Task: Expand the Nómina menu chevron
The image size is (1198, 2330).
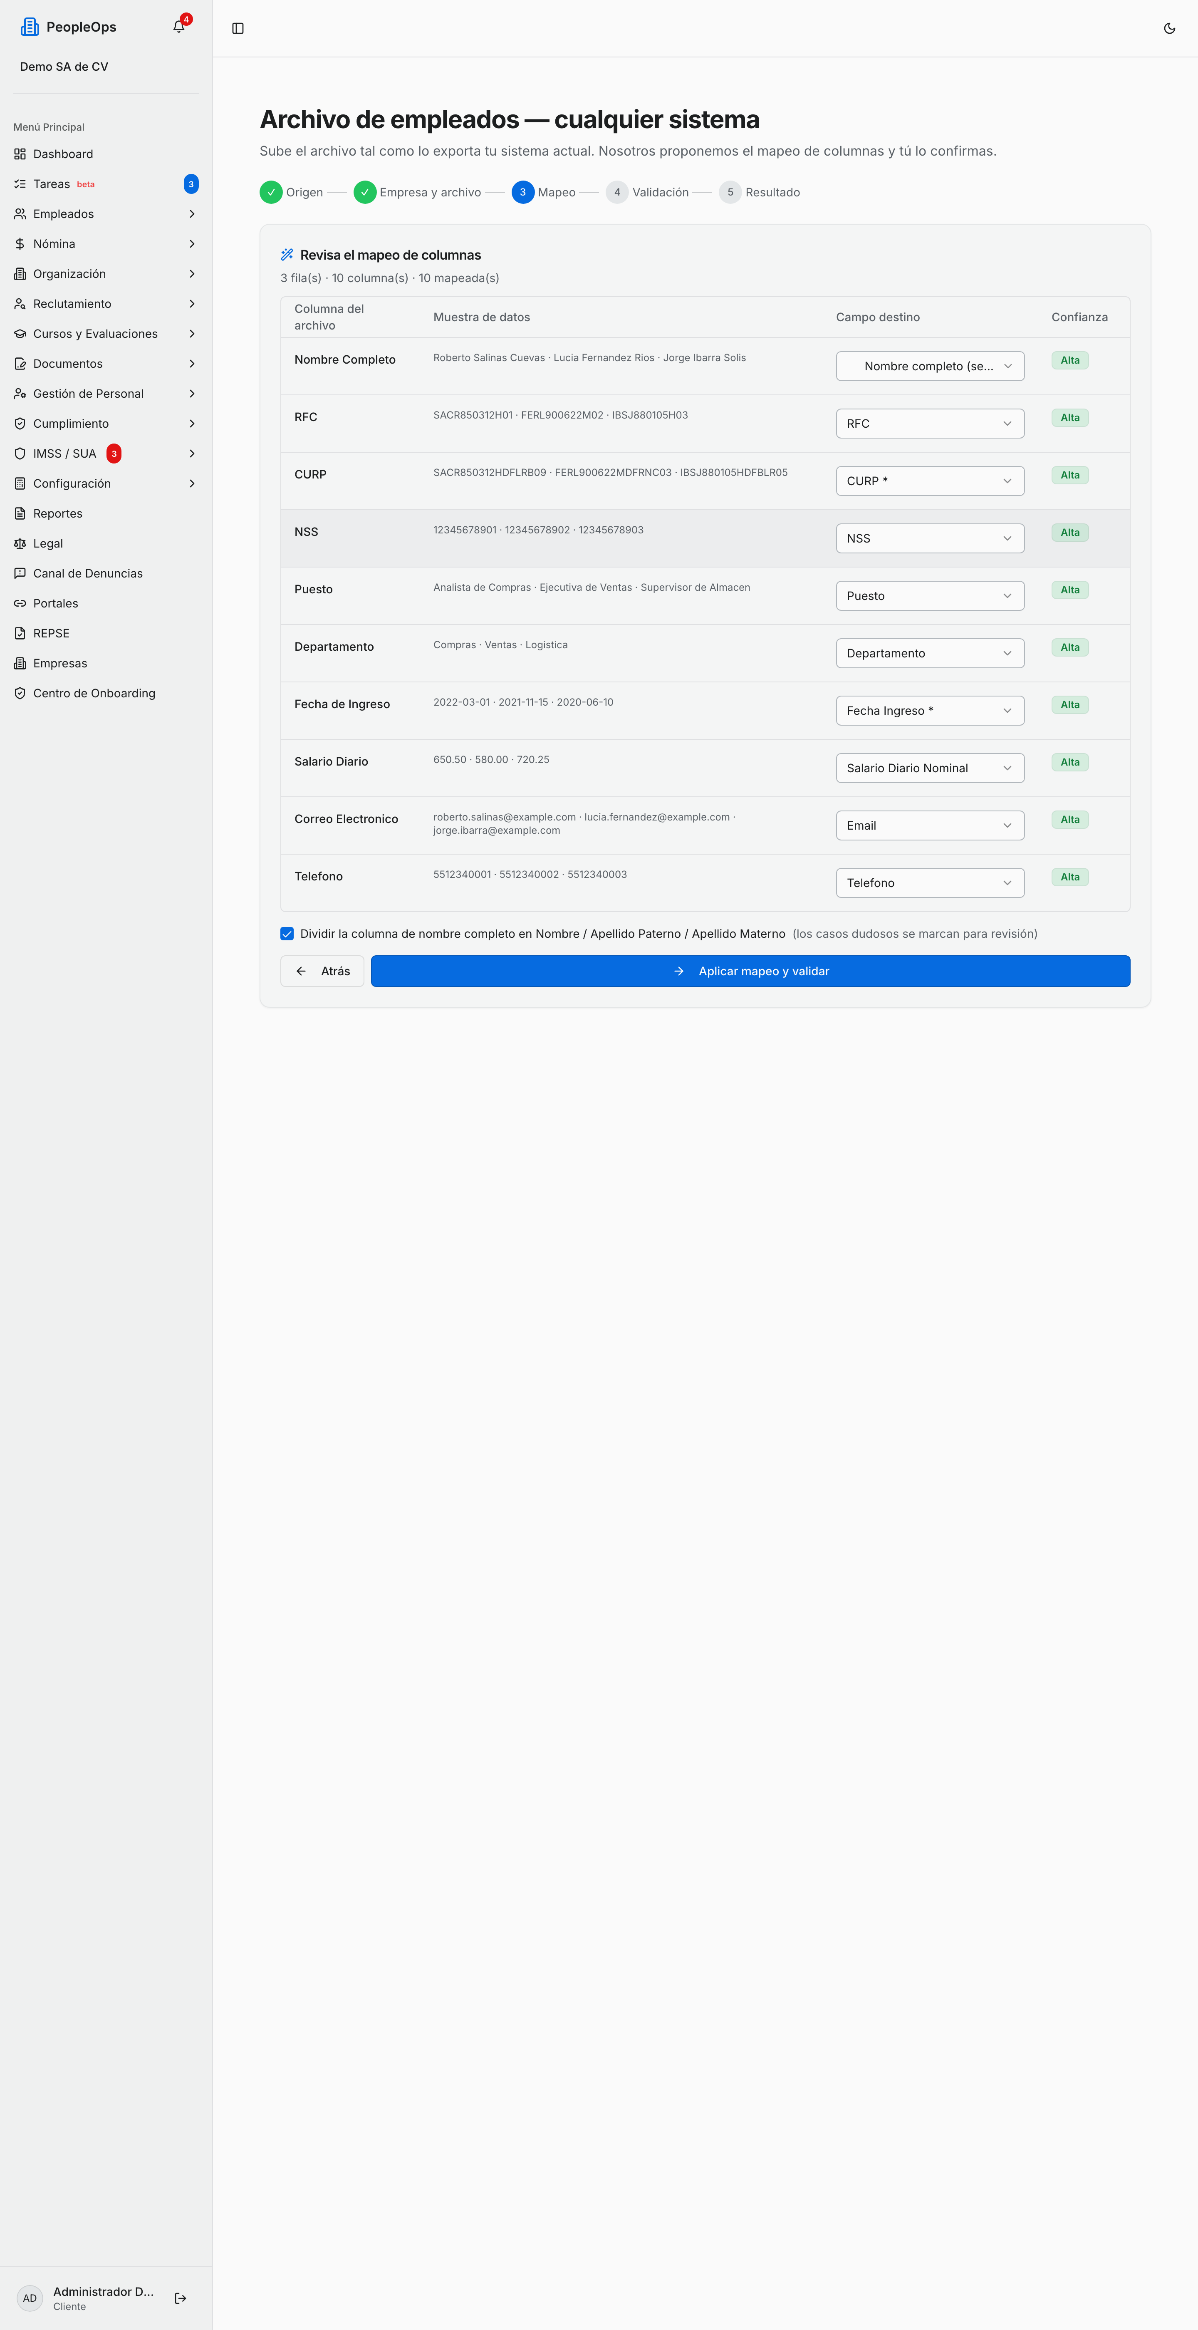Action: tap(192, 243)
